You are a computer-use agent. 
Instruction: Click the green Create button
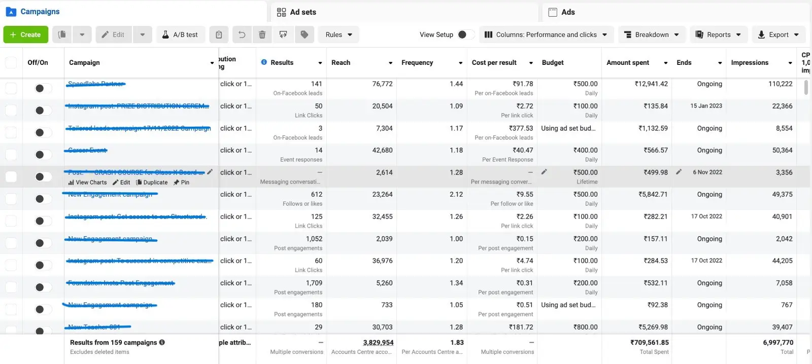[x=26, y=34]
